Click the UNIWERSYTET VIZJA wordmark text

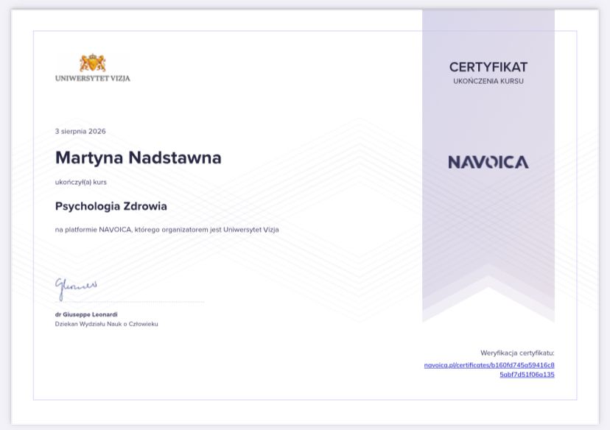tap(93, 78)
